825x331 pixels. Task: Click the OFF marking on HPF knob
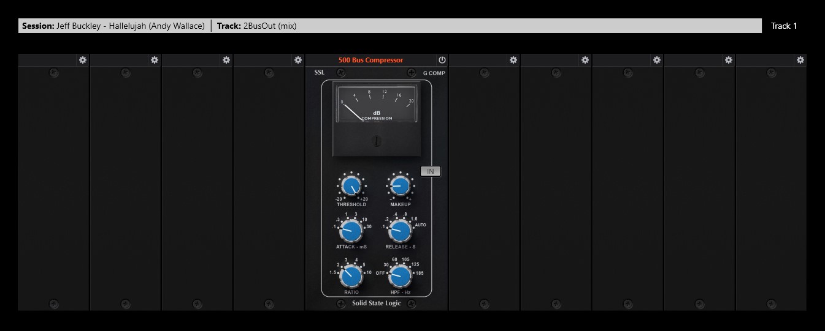pyautogui.click(x=380, y=273)
